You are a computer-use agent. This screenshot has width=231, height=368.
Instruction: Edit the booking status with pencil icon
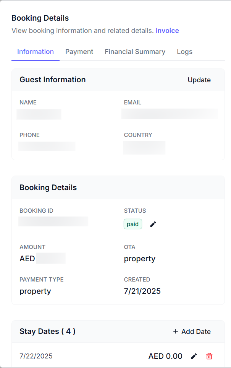click(x=153, y=224)
